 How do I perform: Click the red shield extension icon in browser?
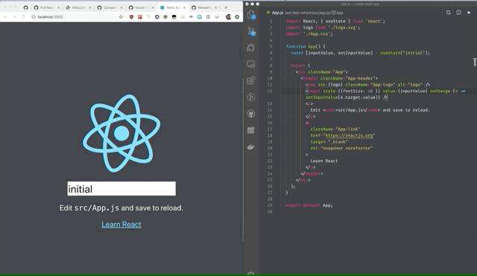pos(131,17)
